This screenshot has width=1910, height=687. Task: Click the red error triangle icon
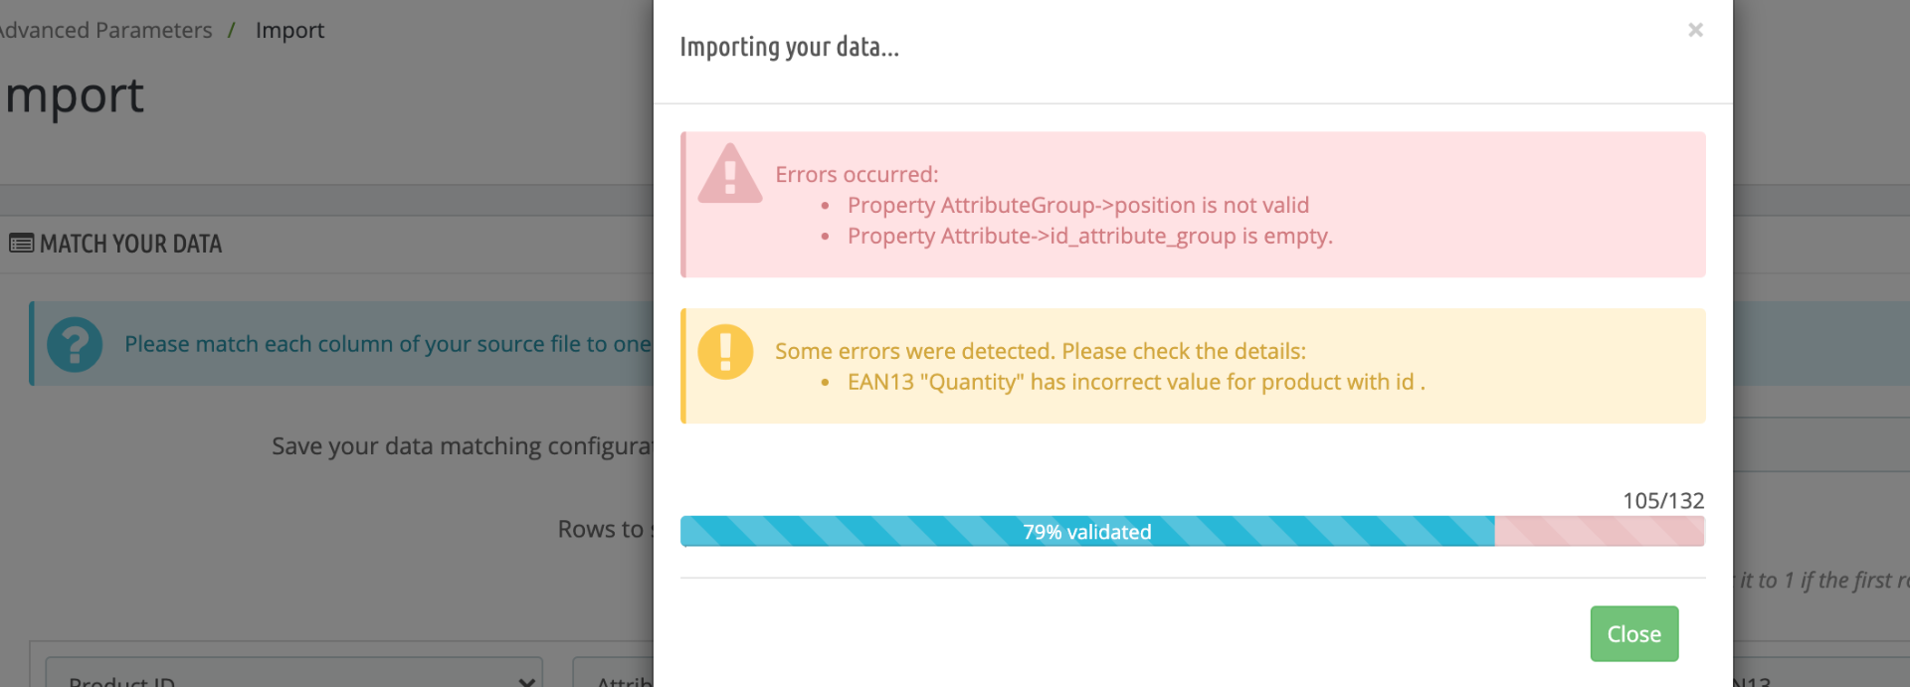[x=729, y=175]
